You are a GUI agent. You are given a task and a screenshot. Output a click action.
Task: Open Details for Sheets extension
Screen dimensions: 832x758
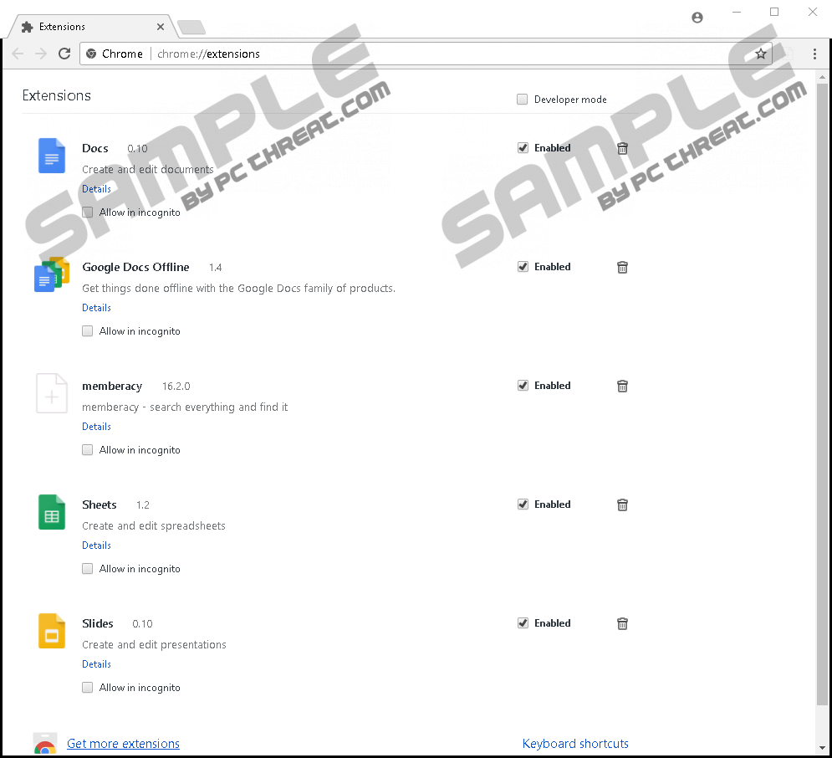pyautogui.click(x=96, y=545)
